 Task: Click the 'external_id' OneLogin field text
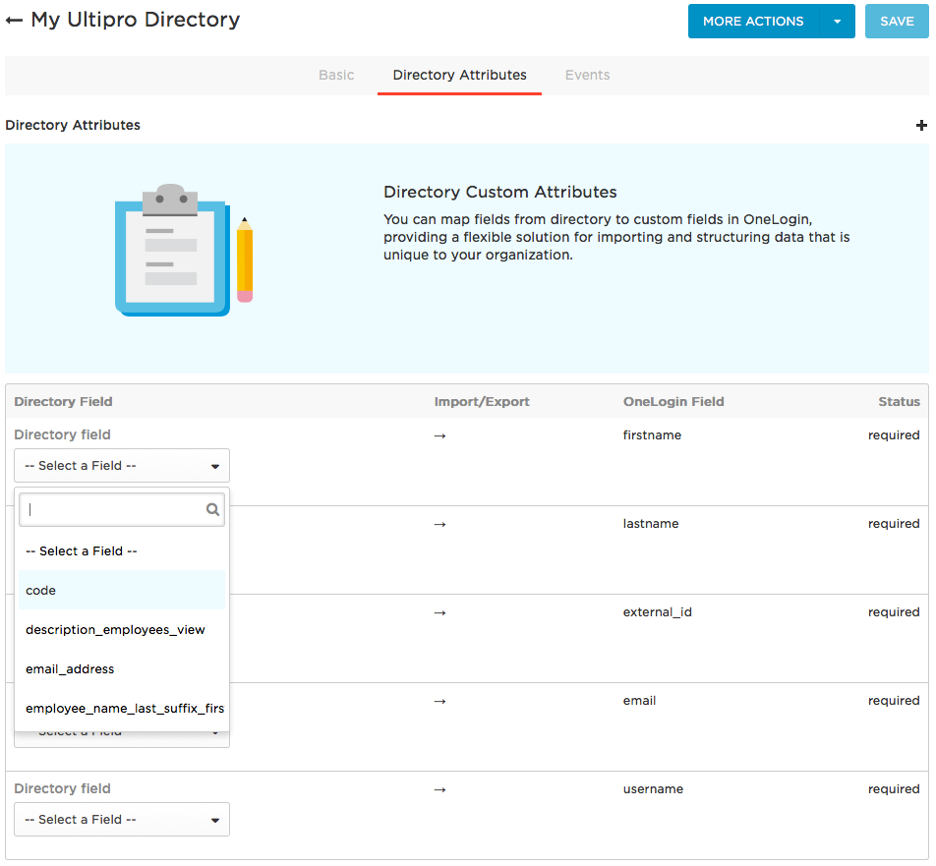[657, 611]
